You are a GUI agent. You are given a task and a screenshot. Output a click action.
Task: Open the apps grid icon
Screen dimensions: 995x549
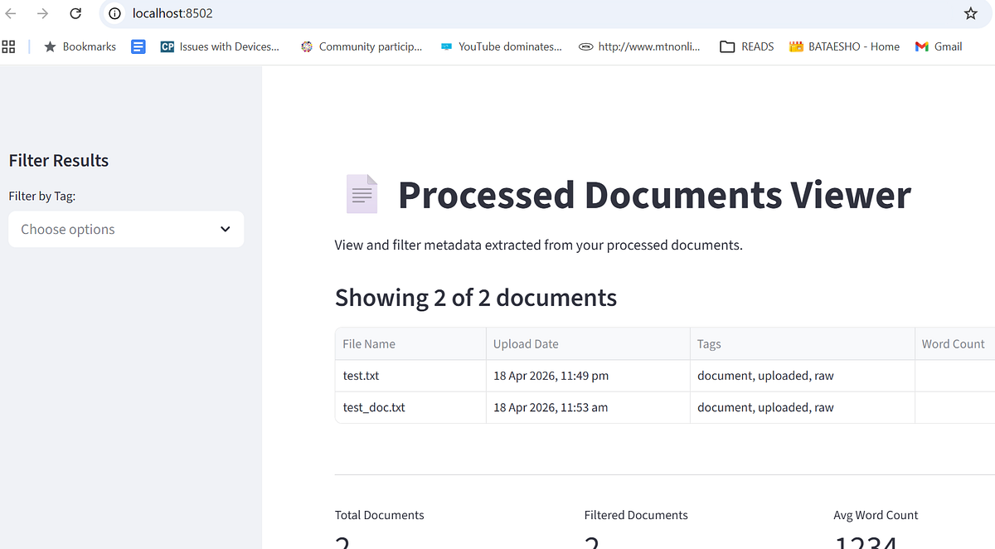point(8,46)
